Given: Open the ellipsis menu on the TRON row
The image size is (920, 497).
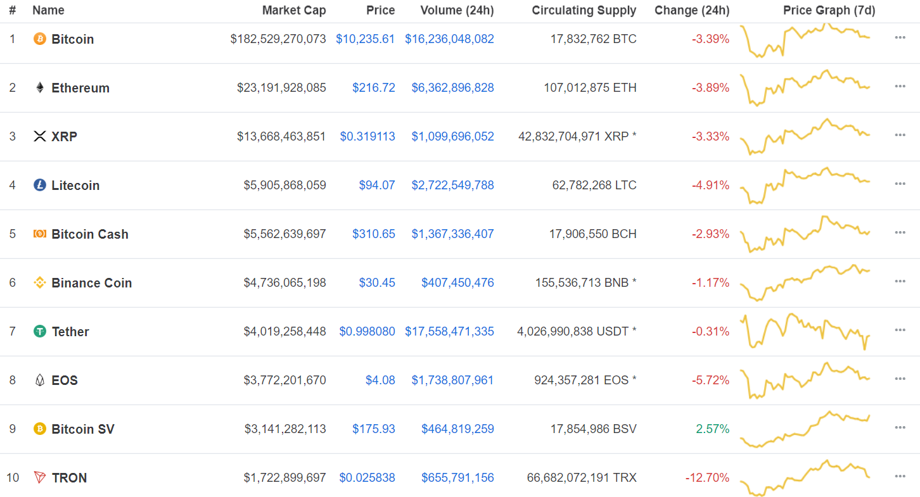Looking at the screenshot, I should coord(900,476).
